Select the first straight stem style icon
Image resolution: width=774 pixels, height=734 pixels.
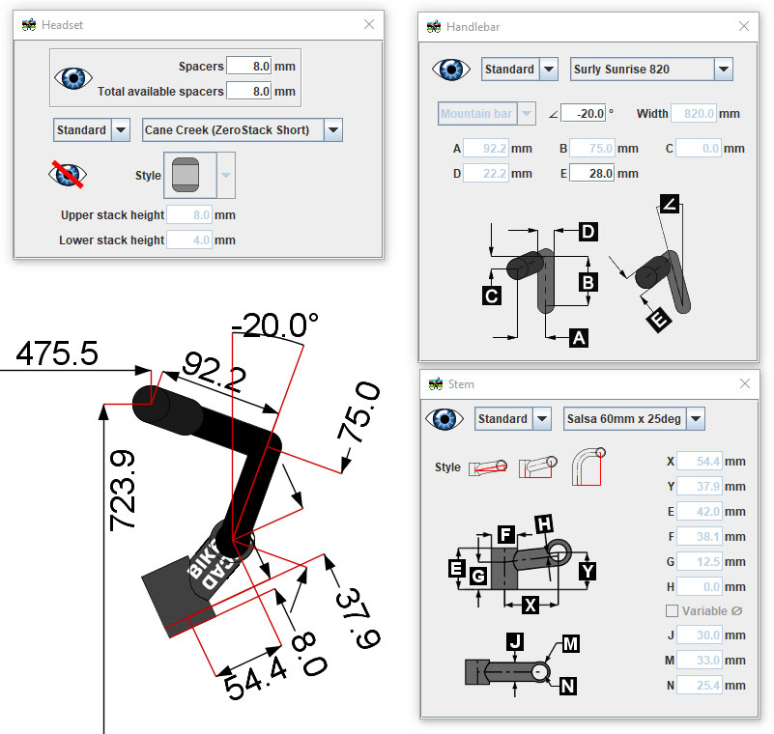point(486,467)
